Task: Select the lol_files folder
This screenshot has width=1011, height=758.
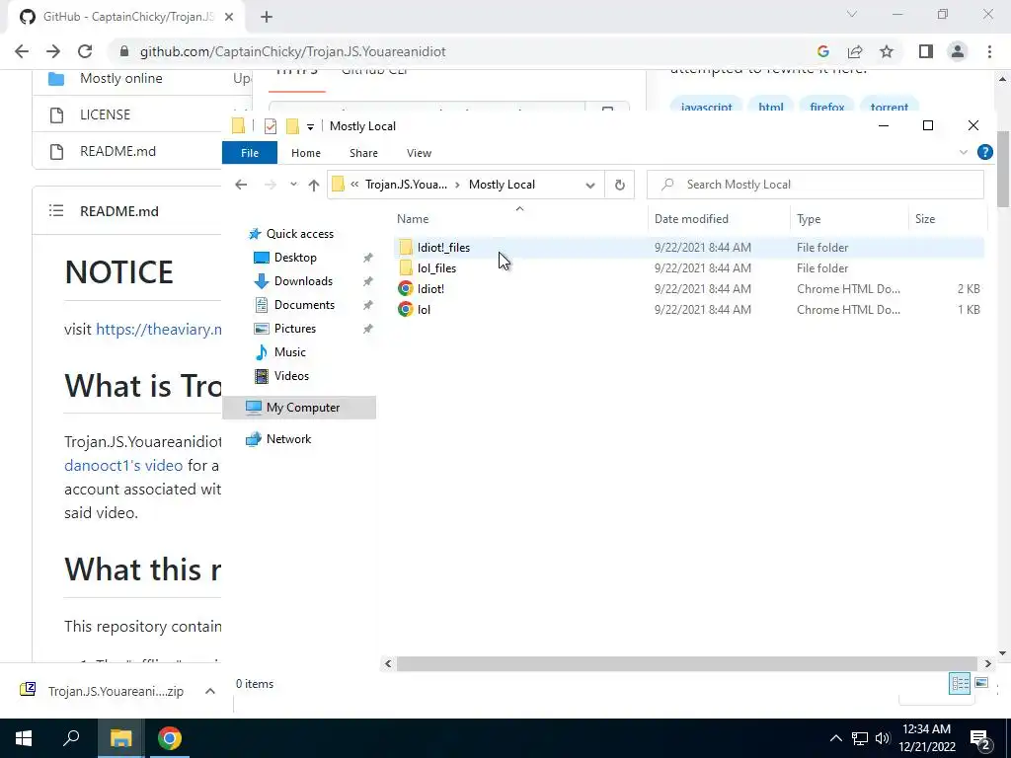Action: pos(688,268)
